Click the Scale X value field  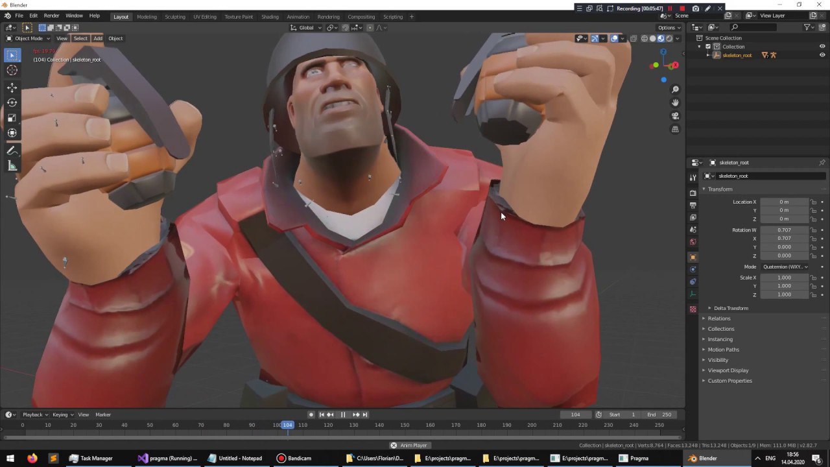(784, 278)
